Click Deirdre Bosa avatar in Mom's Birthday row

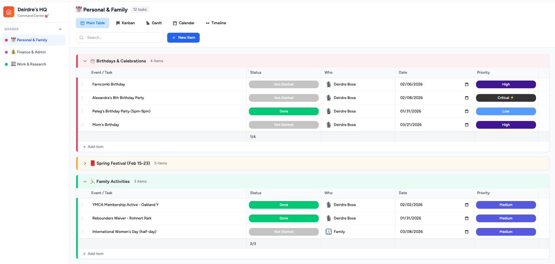tap(328, 125)
